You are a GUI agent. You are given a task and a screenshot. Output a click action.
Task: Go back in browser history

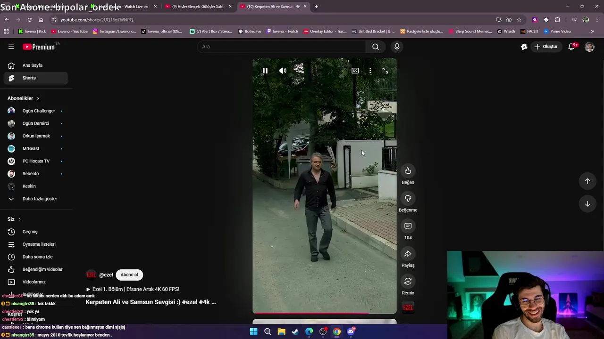7,20
